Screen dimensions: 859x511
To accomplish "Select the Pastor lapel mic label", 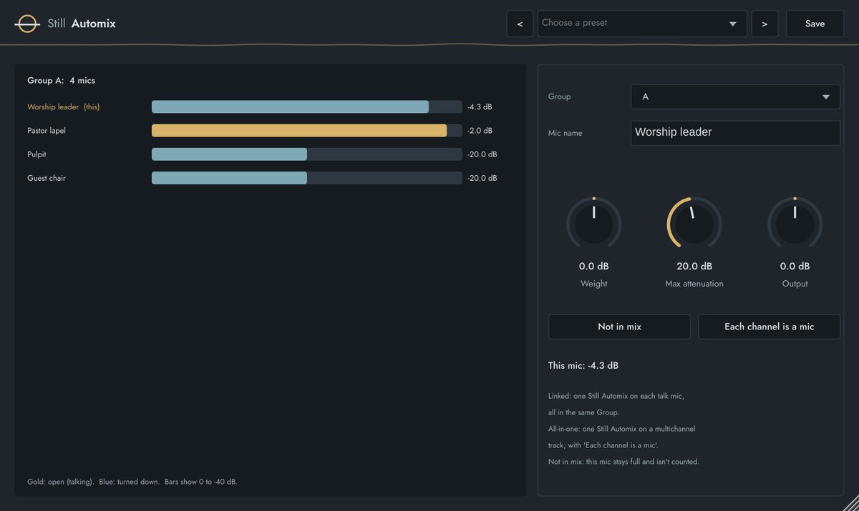I will [x=47, y=131].
